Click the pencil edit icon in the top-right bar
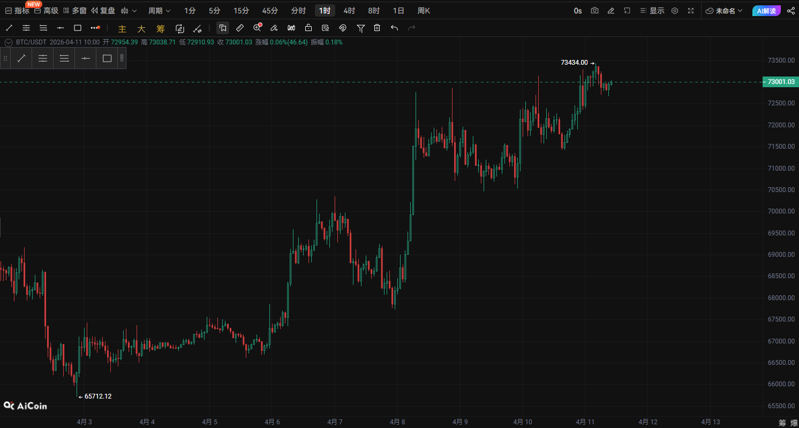 pyautogui.click(x=611, y=11)
